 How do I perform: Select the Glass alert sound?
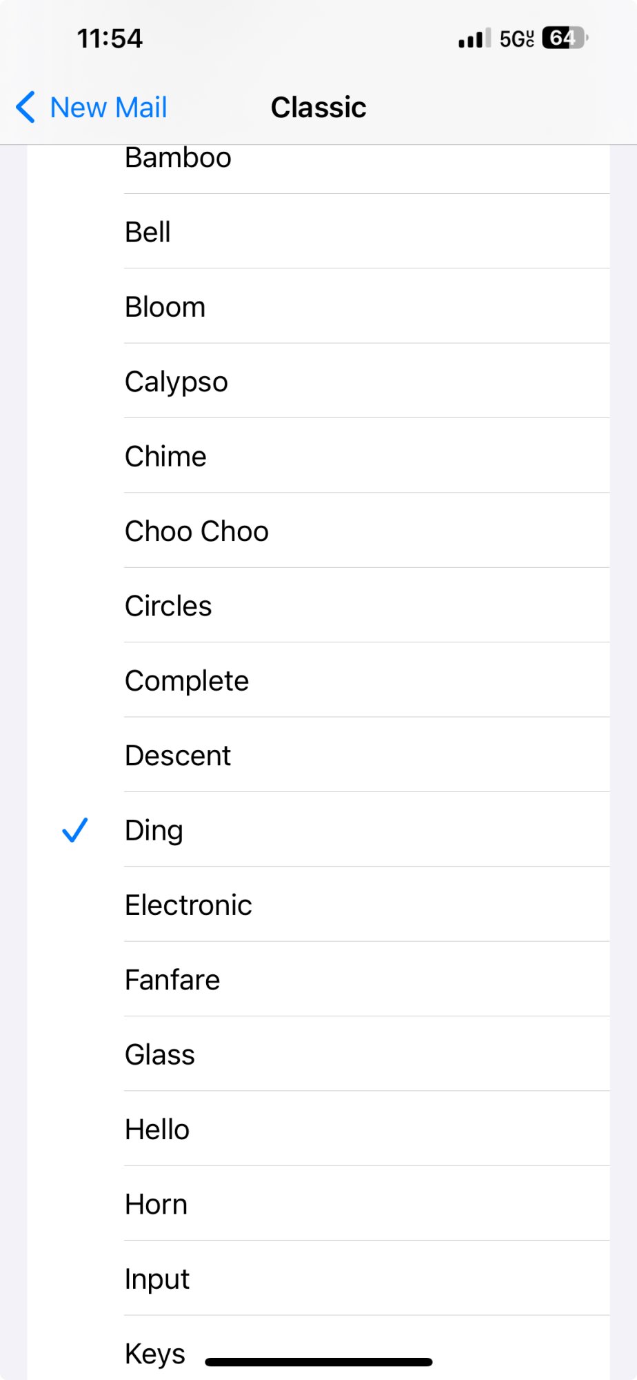160,1055
